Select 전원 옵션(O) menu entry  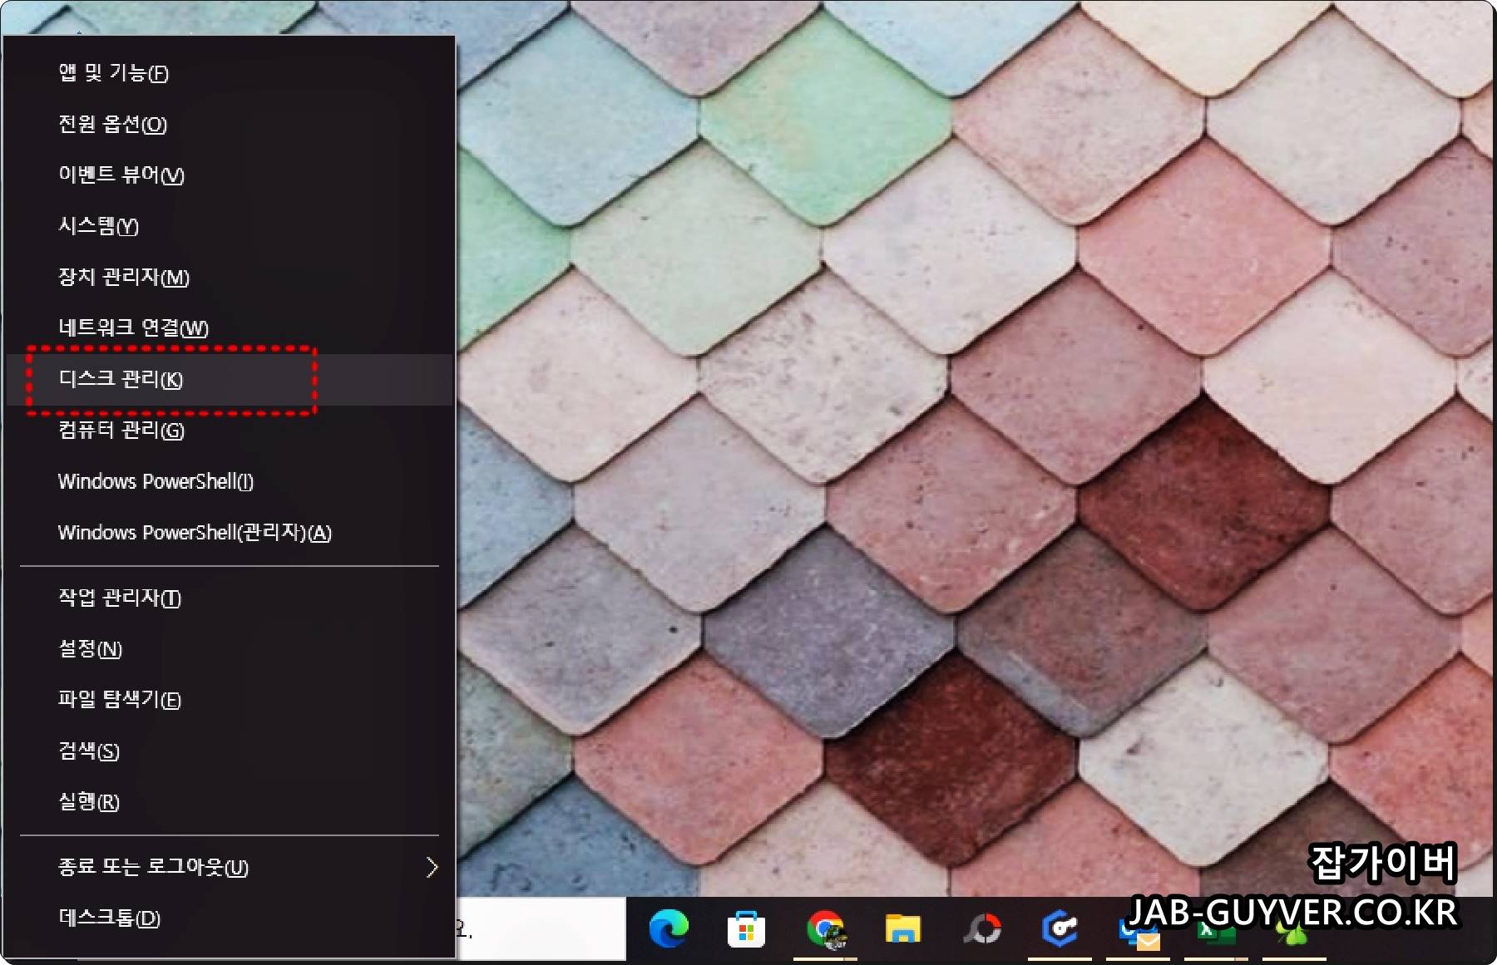click(x=230, y=125)
